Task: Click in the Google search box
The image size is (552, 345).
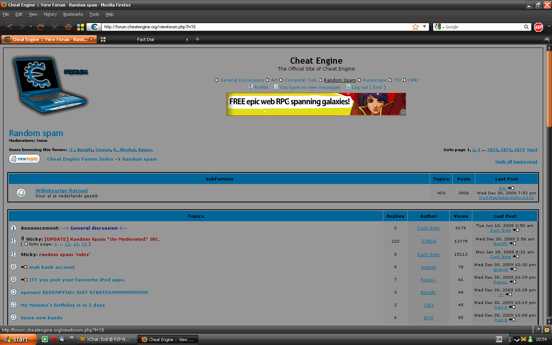Action: 484,27
